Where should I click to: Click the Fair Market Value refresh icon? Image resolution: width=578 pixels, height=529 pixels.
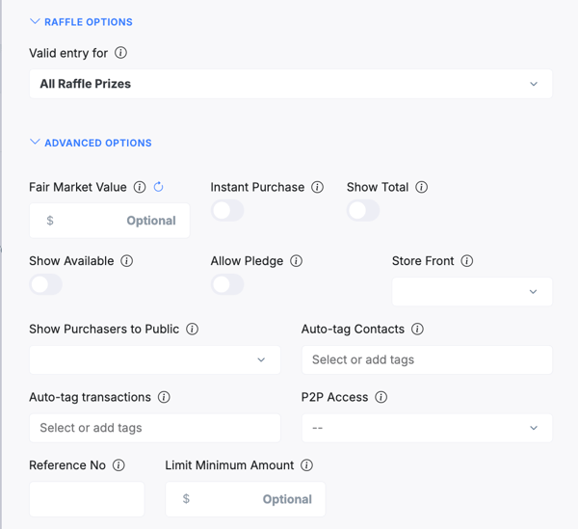tap(159, 187)
